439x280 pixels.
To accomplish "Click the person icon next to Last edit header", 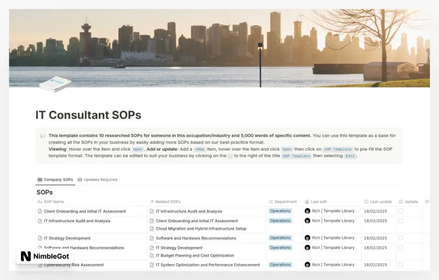I will [306, 201].
